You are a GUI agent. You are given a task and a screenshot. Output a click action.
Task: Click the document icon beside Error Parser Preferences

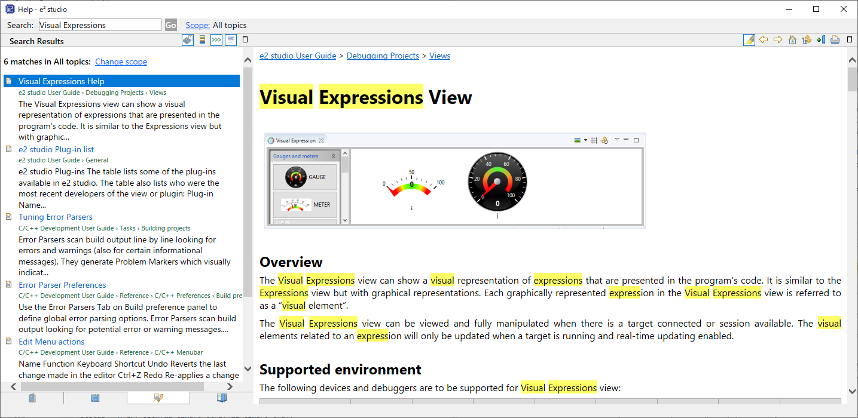tap(9, 285)
